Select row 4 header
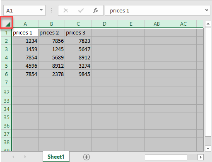The image size is (212, 162). [6, 58]
